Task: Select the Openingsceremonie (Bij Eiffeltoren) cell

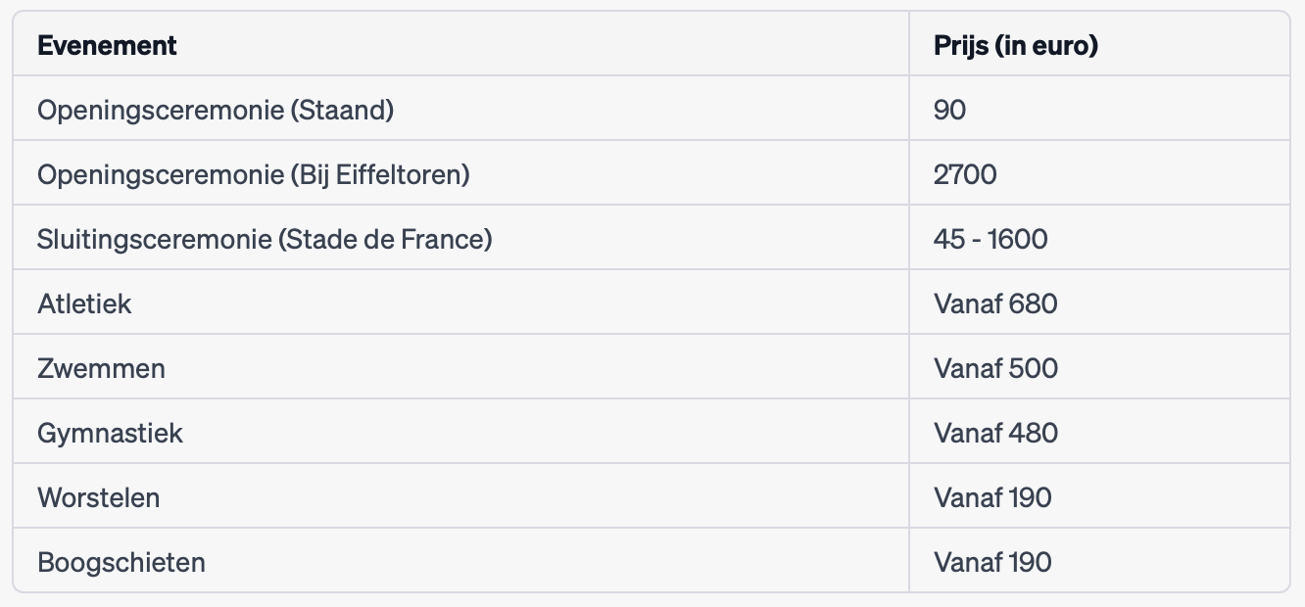Action: tap(254, 174)
